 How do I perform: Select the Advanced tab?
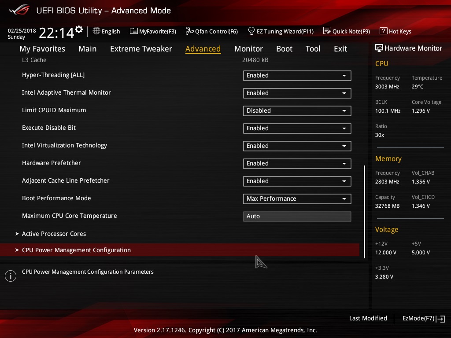coord(203,49)
